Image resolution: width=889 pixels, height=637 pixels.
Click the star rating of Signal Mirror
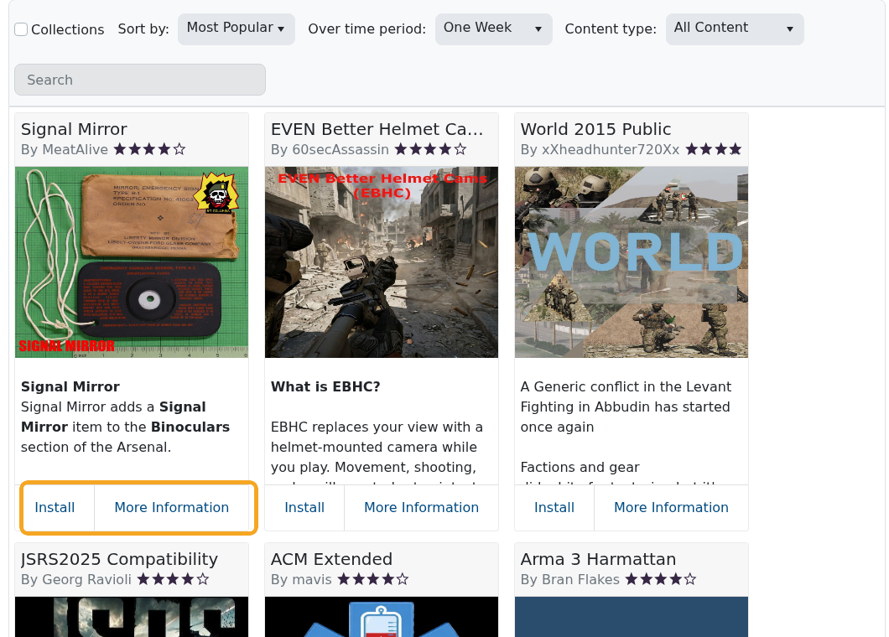point(149,150)
